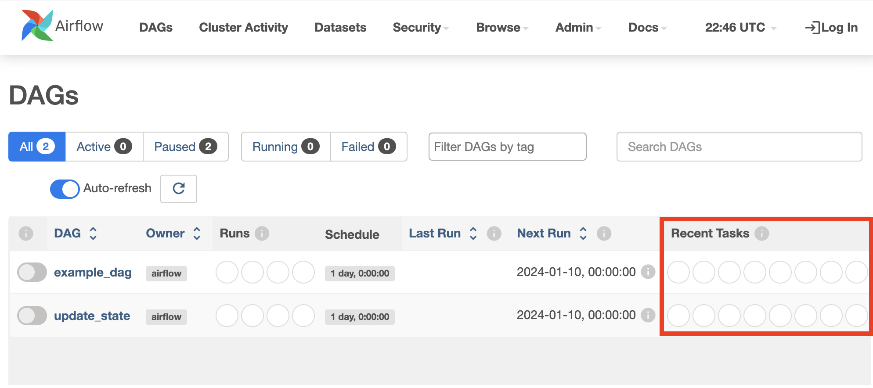Open DAGs in the navigation bar
This screenshot has width=873, height=388.
coord(156,28)
